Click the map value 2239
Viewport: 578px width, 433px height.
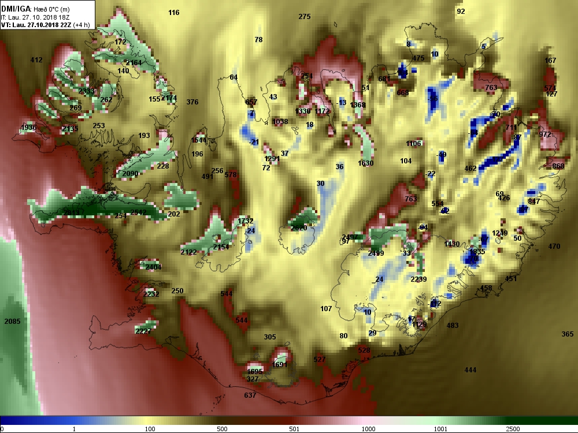418,279
